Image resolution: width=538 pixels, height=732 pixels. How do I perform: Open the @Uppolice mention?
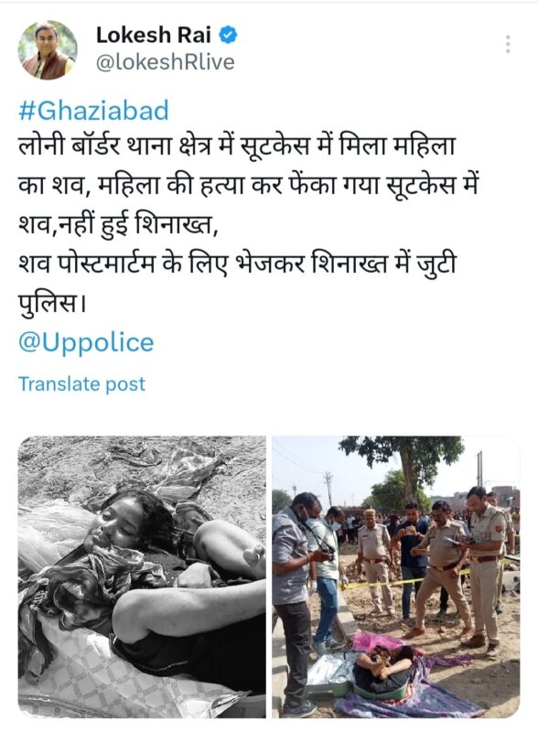(86, 342)
